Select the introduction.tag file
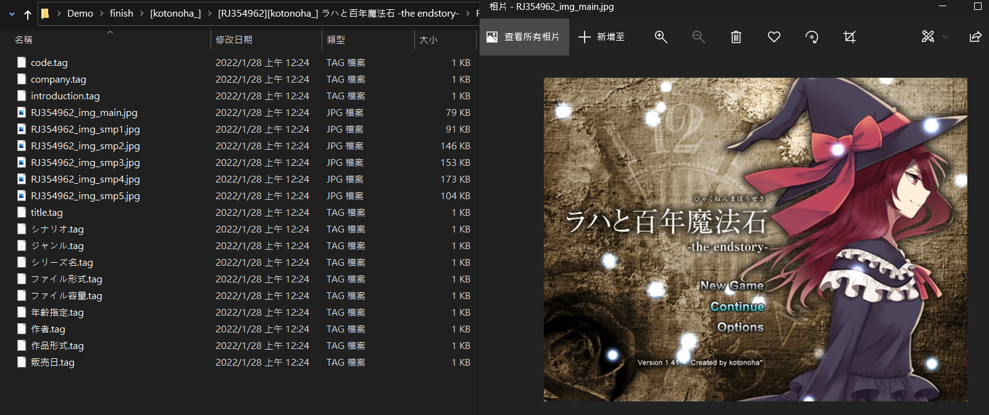The width and height of the screenshot is (989, 415). (x=65, y=96)
